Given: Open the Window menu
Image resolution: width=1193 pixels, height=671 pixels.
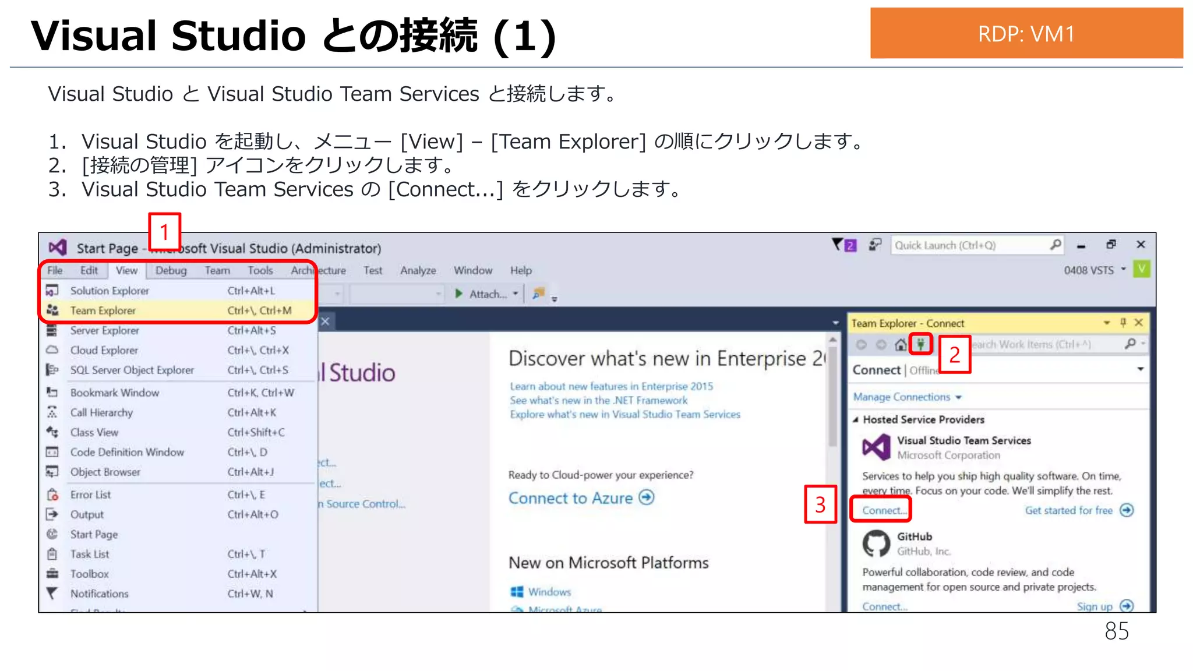Looking at the screenshot, I should coord(473,270).
